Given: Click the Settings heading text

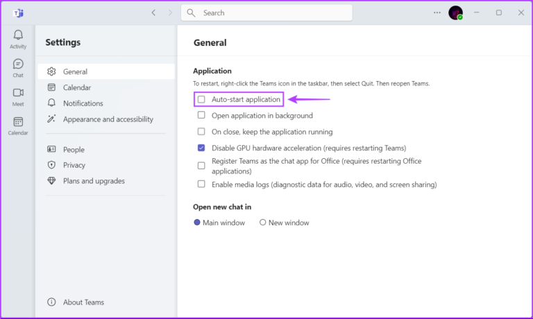Looking at the screenshot, I should tap(63, 42).
